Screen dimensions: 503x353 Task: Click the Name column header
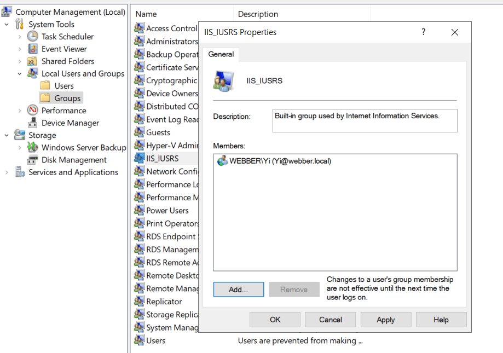[146, 14]
